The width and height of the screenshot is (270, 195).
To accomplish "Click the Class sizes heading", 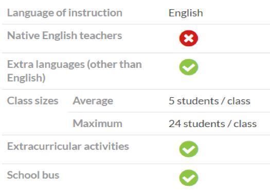I will click(x=33, y=101).
